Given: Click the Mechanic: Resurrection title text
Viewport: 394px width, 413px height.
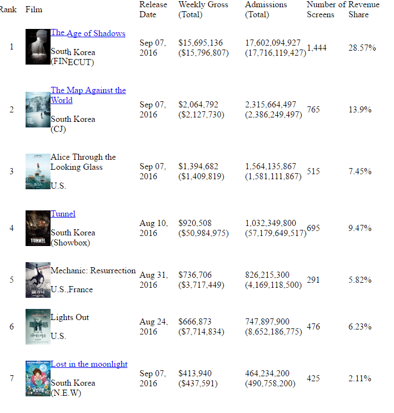Looking at the screenshot, I should coord(93,271).
